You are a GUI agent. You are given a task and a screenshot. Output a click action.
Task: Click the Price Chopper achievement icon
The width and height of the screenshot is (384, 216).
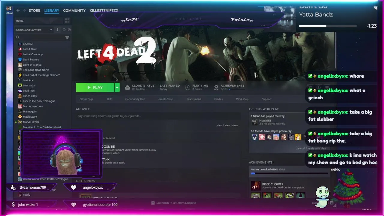(x=256, y=186)
